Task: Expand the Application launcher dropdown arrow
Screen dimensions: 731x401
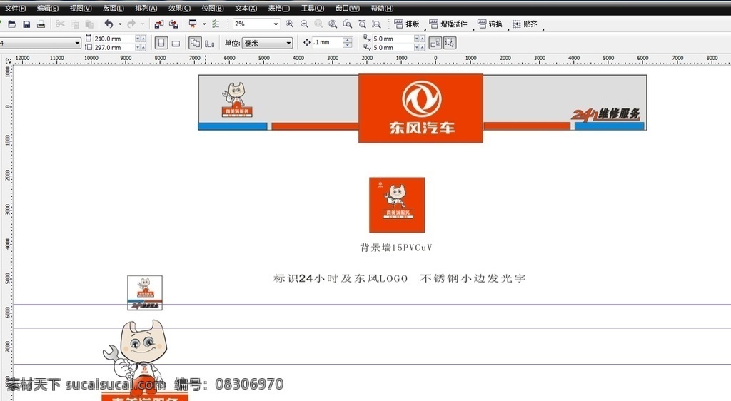Action: [204, 24]
